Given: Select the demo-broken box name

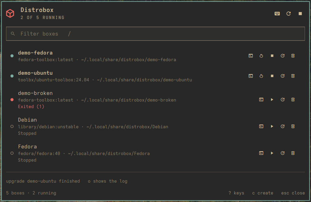Looking at the screenshot, I should [35, 93].
